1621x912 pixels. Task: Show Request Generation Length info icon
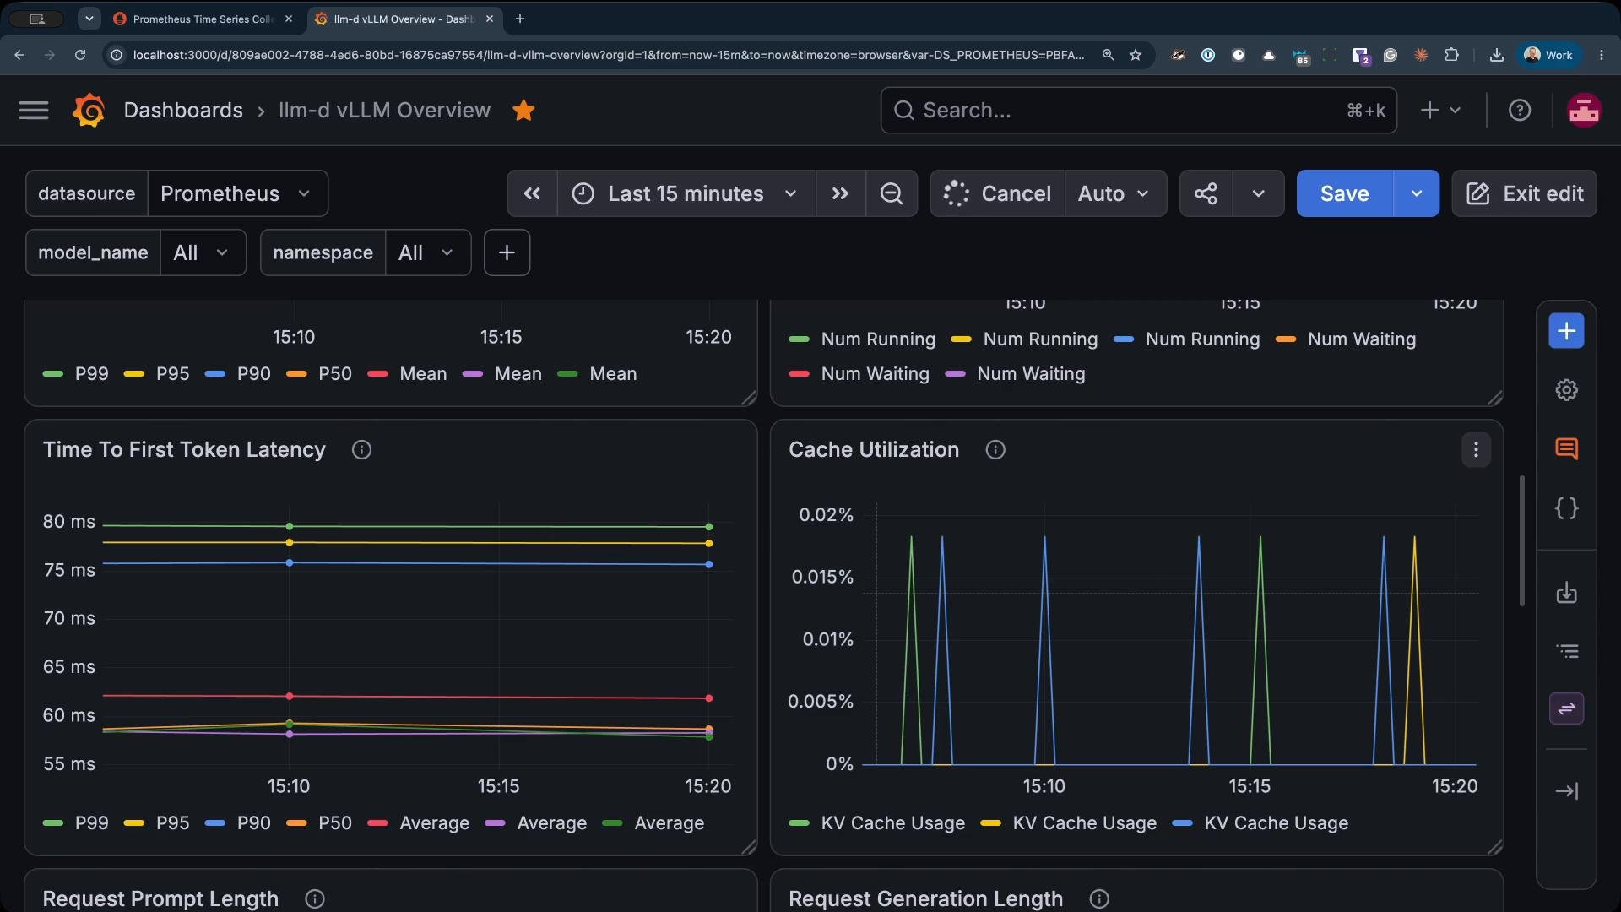pyautogui.click(x=1099, y=899)
